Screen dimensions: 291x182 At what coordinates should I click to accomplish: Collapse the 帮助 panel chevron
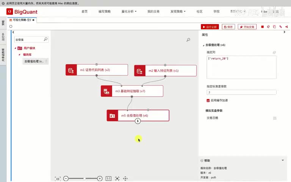(x=283, y=160)
